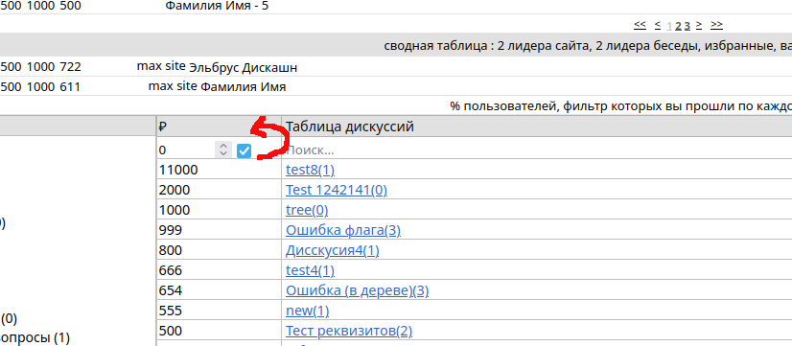The image size is (792, 346).
Task: Select the cell with value 800
Action: [219, 250]
